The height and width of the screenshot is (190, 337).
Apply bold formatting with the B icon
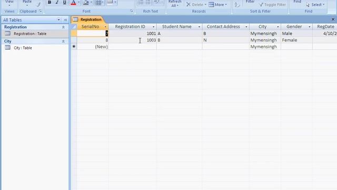click(x=49, y=2)
